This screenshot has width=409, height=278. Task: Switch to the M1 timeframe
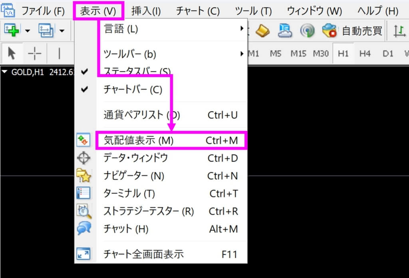pos(253,54)
